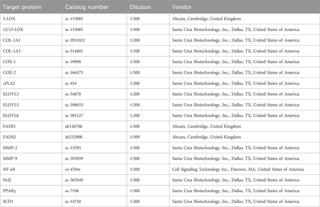Click the MMP-9 protein name

[10, 158]
